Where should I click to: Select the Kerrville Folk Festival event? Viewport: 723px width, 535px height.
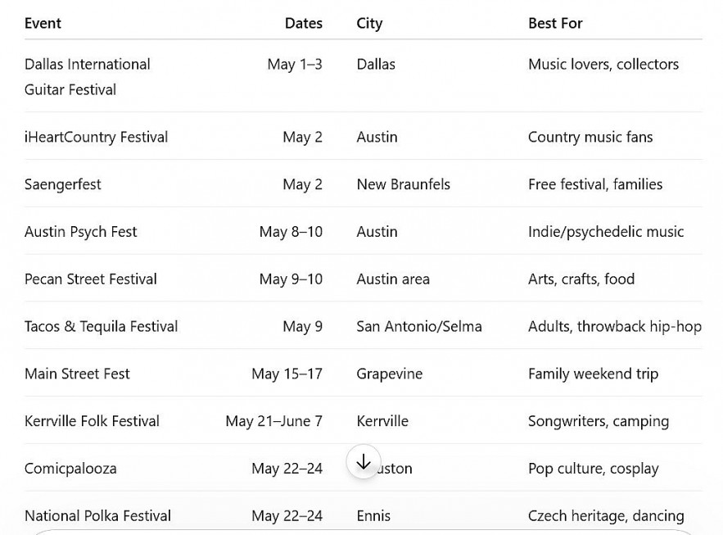point(92,421)
